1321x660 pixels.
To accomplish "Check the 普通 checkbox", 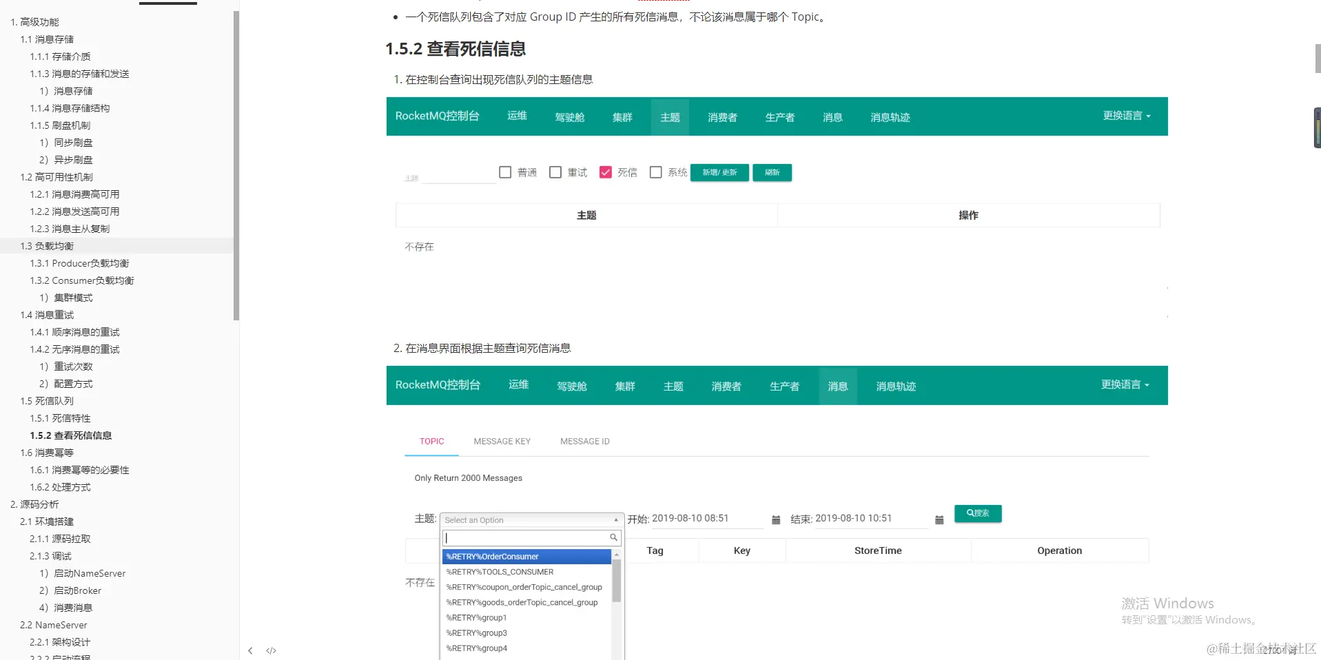I will pos(505,172).
